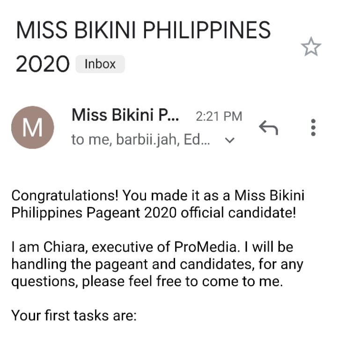The width and height of the screenshot is (337, 337).
Task: Open sender name Miss Bikini P...
Action: tap(125, 115)
